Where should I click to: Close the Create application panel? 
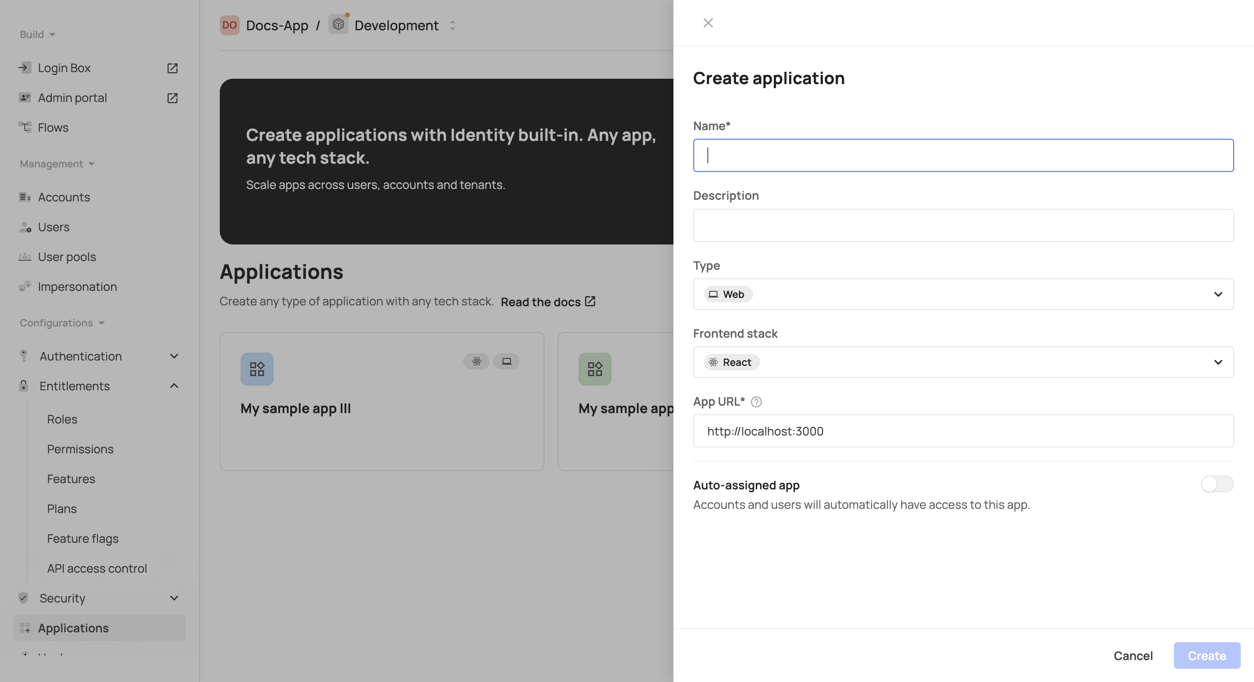708,23
